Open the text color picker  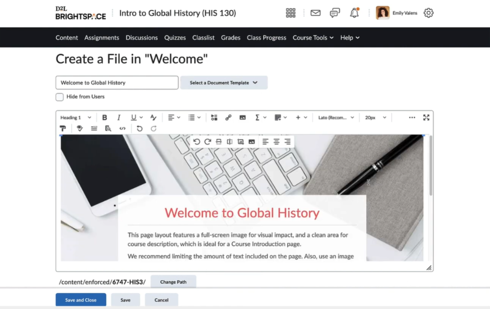point(153,117)
